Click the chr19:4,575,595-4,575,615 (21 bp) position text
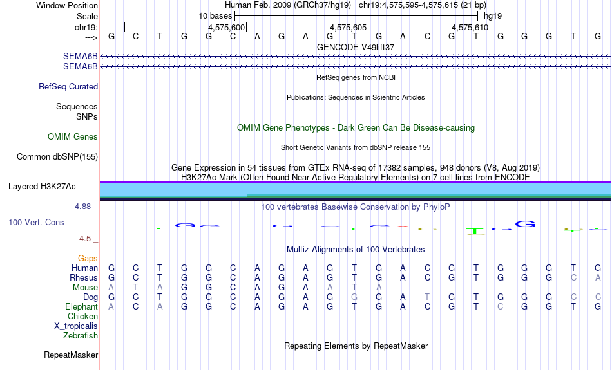 pos(423,5)
